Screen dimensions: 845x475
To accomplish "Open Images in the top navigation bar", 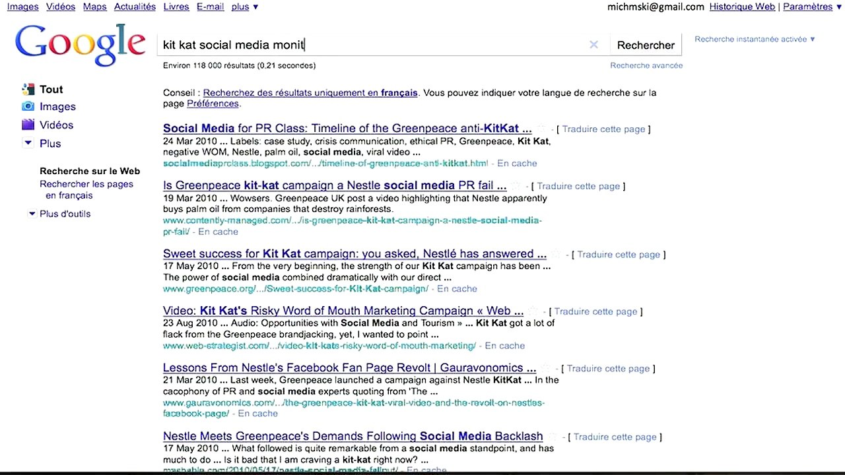I will click(x=23, y=7).
